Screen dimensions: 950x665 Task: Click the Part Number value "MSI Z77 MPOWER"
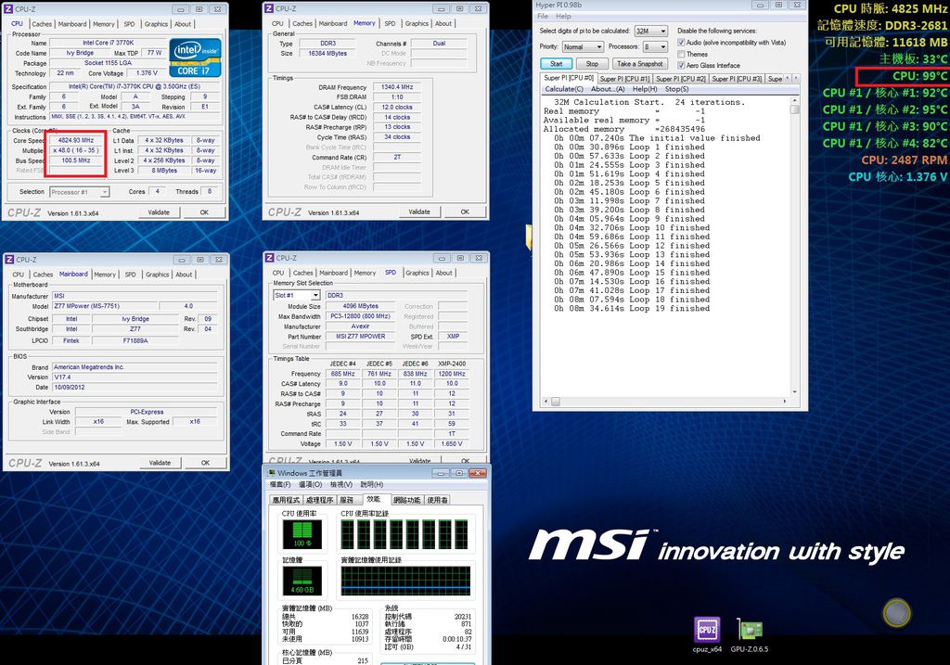pyautogui.click(x=361, y=336)
